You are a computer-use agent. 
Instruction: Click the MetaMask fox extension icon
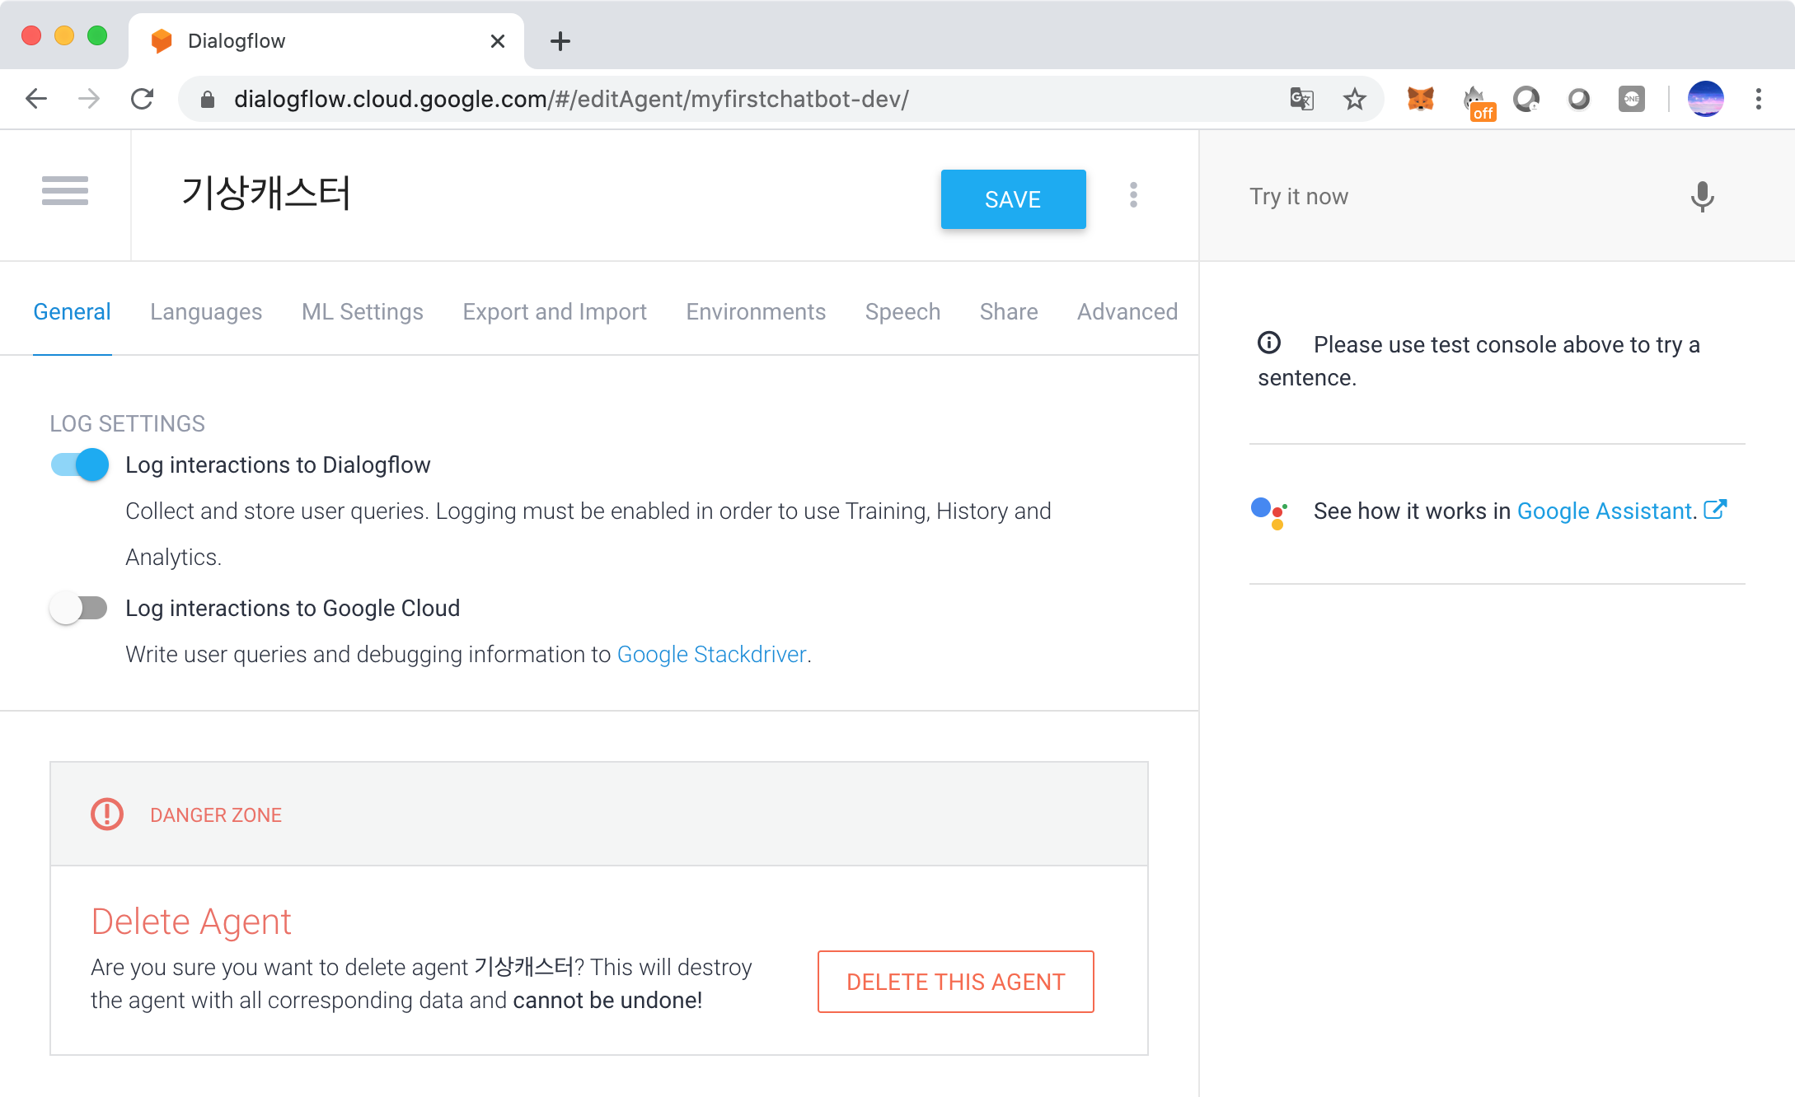[1420, 100]
